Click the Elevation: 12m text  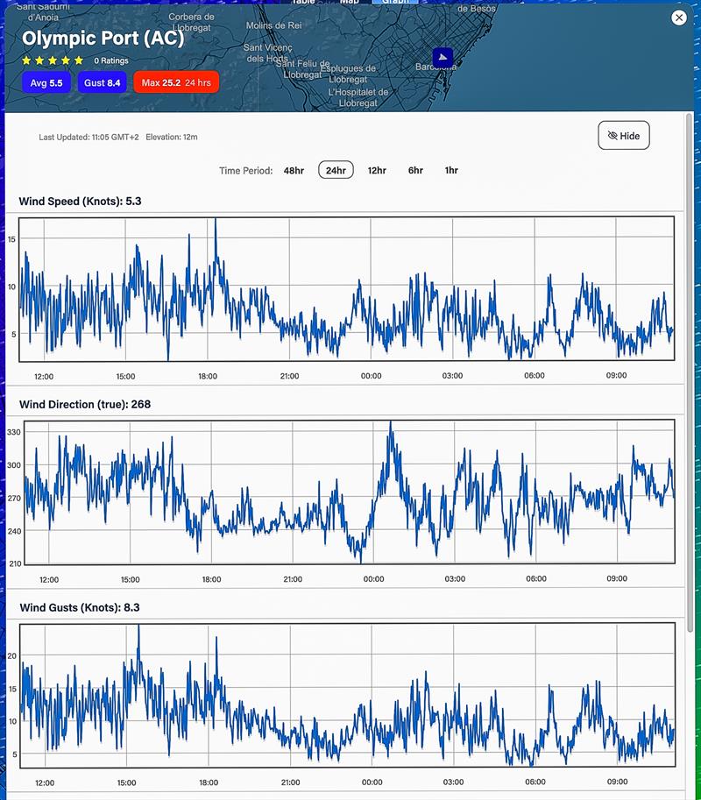[172, 137]
